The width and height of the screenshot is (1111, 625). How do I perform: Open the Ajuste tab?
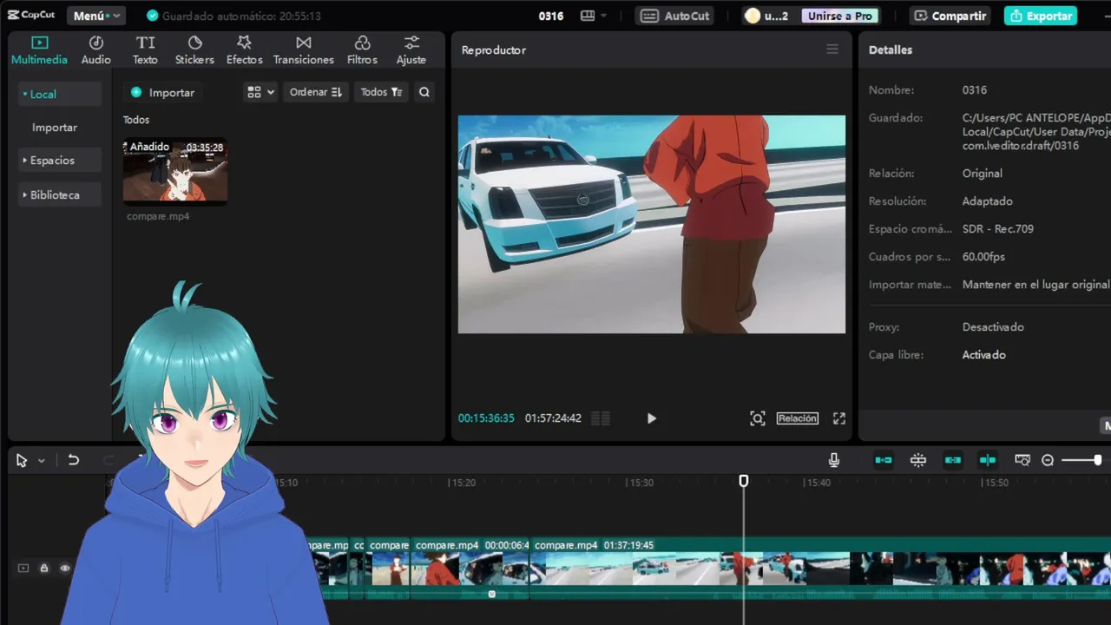coord(411,50)
